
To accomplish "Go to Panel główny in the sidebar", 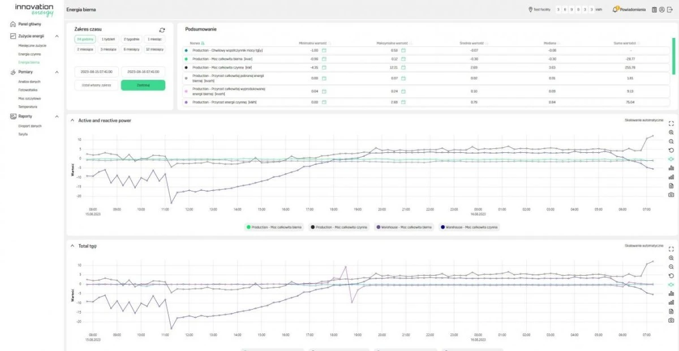I will [29, 24].
